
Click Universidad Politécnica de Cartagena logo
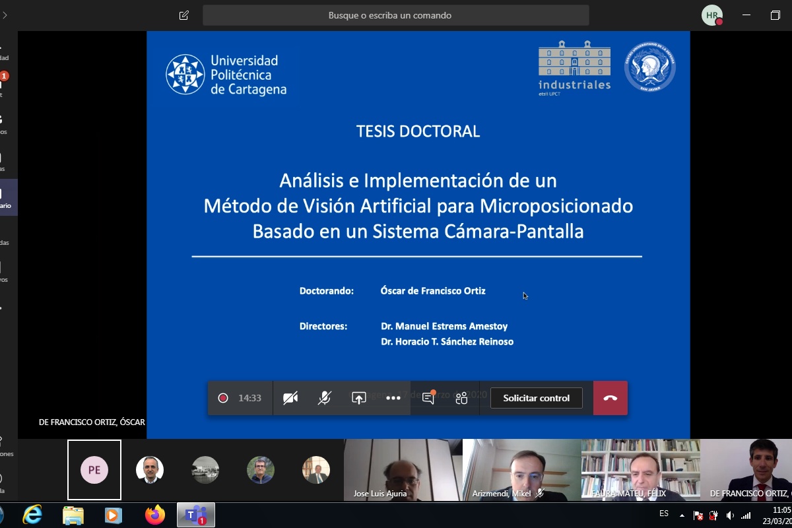(x=226, y=75)
